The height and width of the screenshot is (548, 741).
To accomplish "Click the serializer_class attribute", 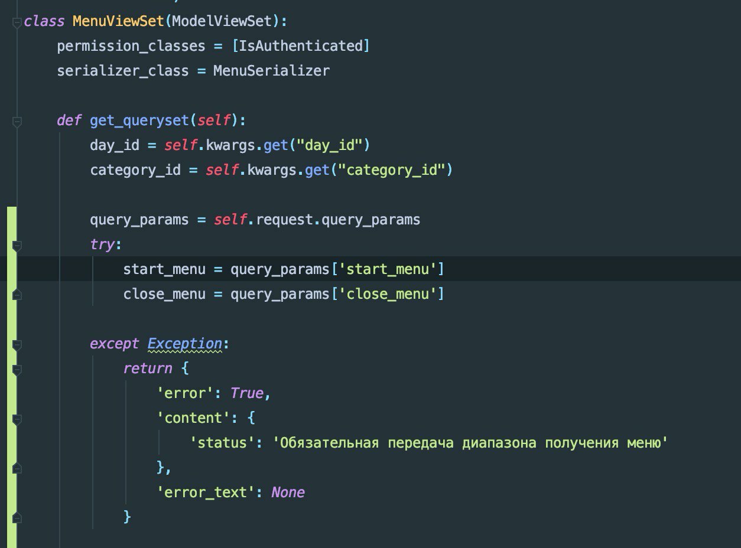I will [123, 71].
